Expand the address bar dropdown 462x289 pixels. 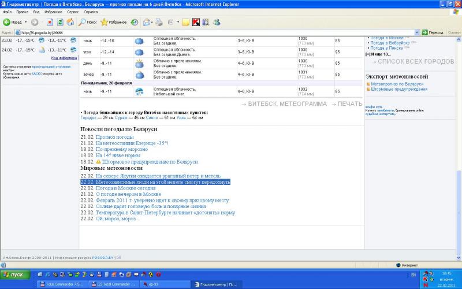(x=417, y=33)
